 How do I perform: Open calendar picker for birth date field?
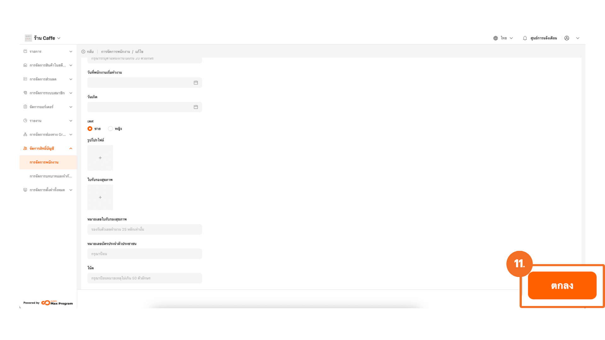196,107
